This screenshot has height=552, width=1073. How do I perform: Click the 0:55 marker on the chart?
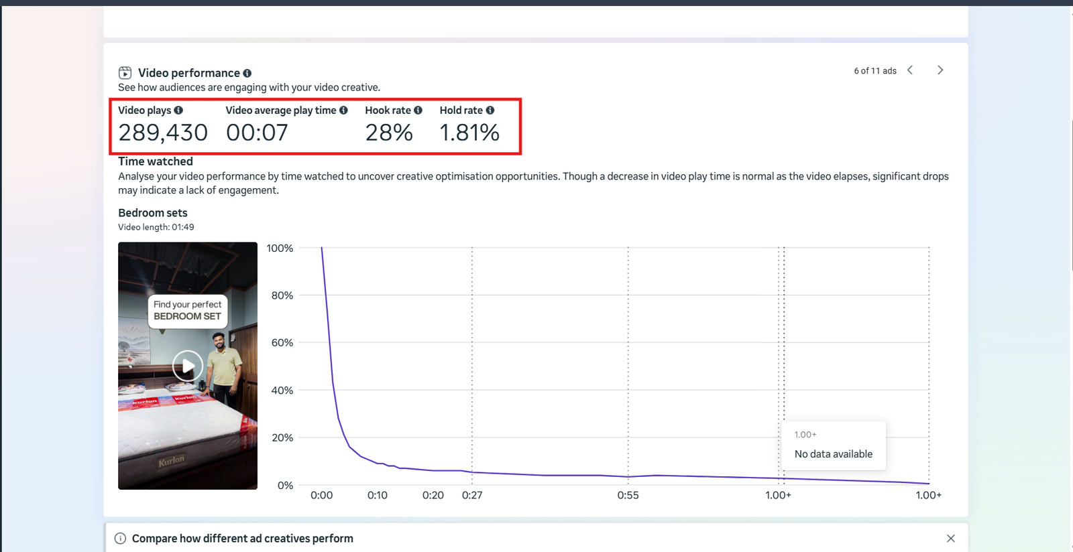[x=628, y=495]
